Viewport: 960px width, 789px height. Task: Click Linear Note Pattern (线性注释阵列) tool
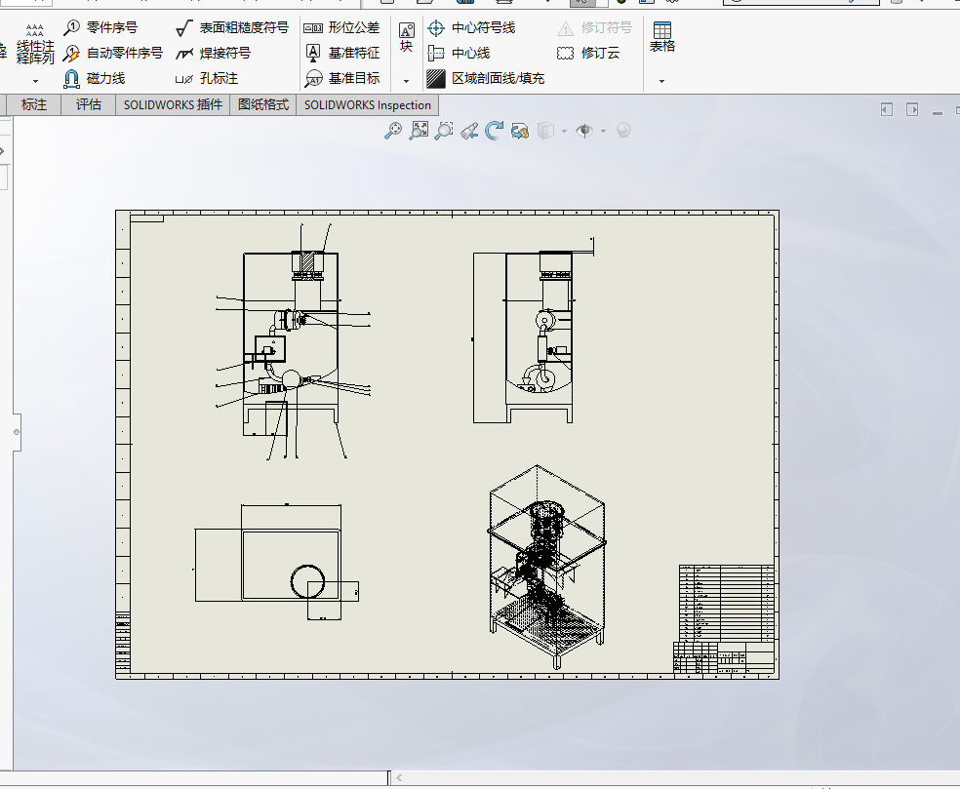pyautogui.click(x=35, y=44)
